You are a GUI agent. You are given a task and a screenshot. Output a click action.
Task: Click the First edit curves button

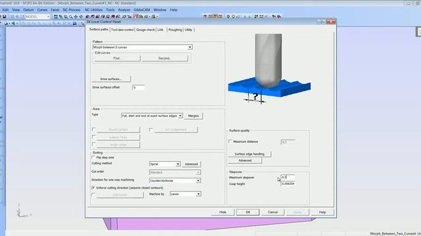tap(117, 58)
